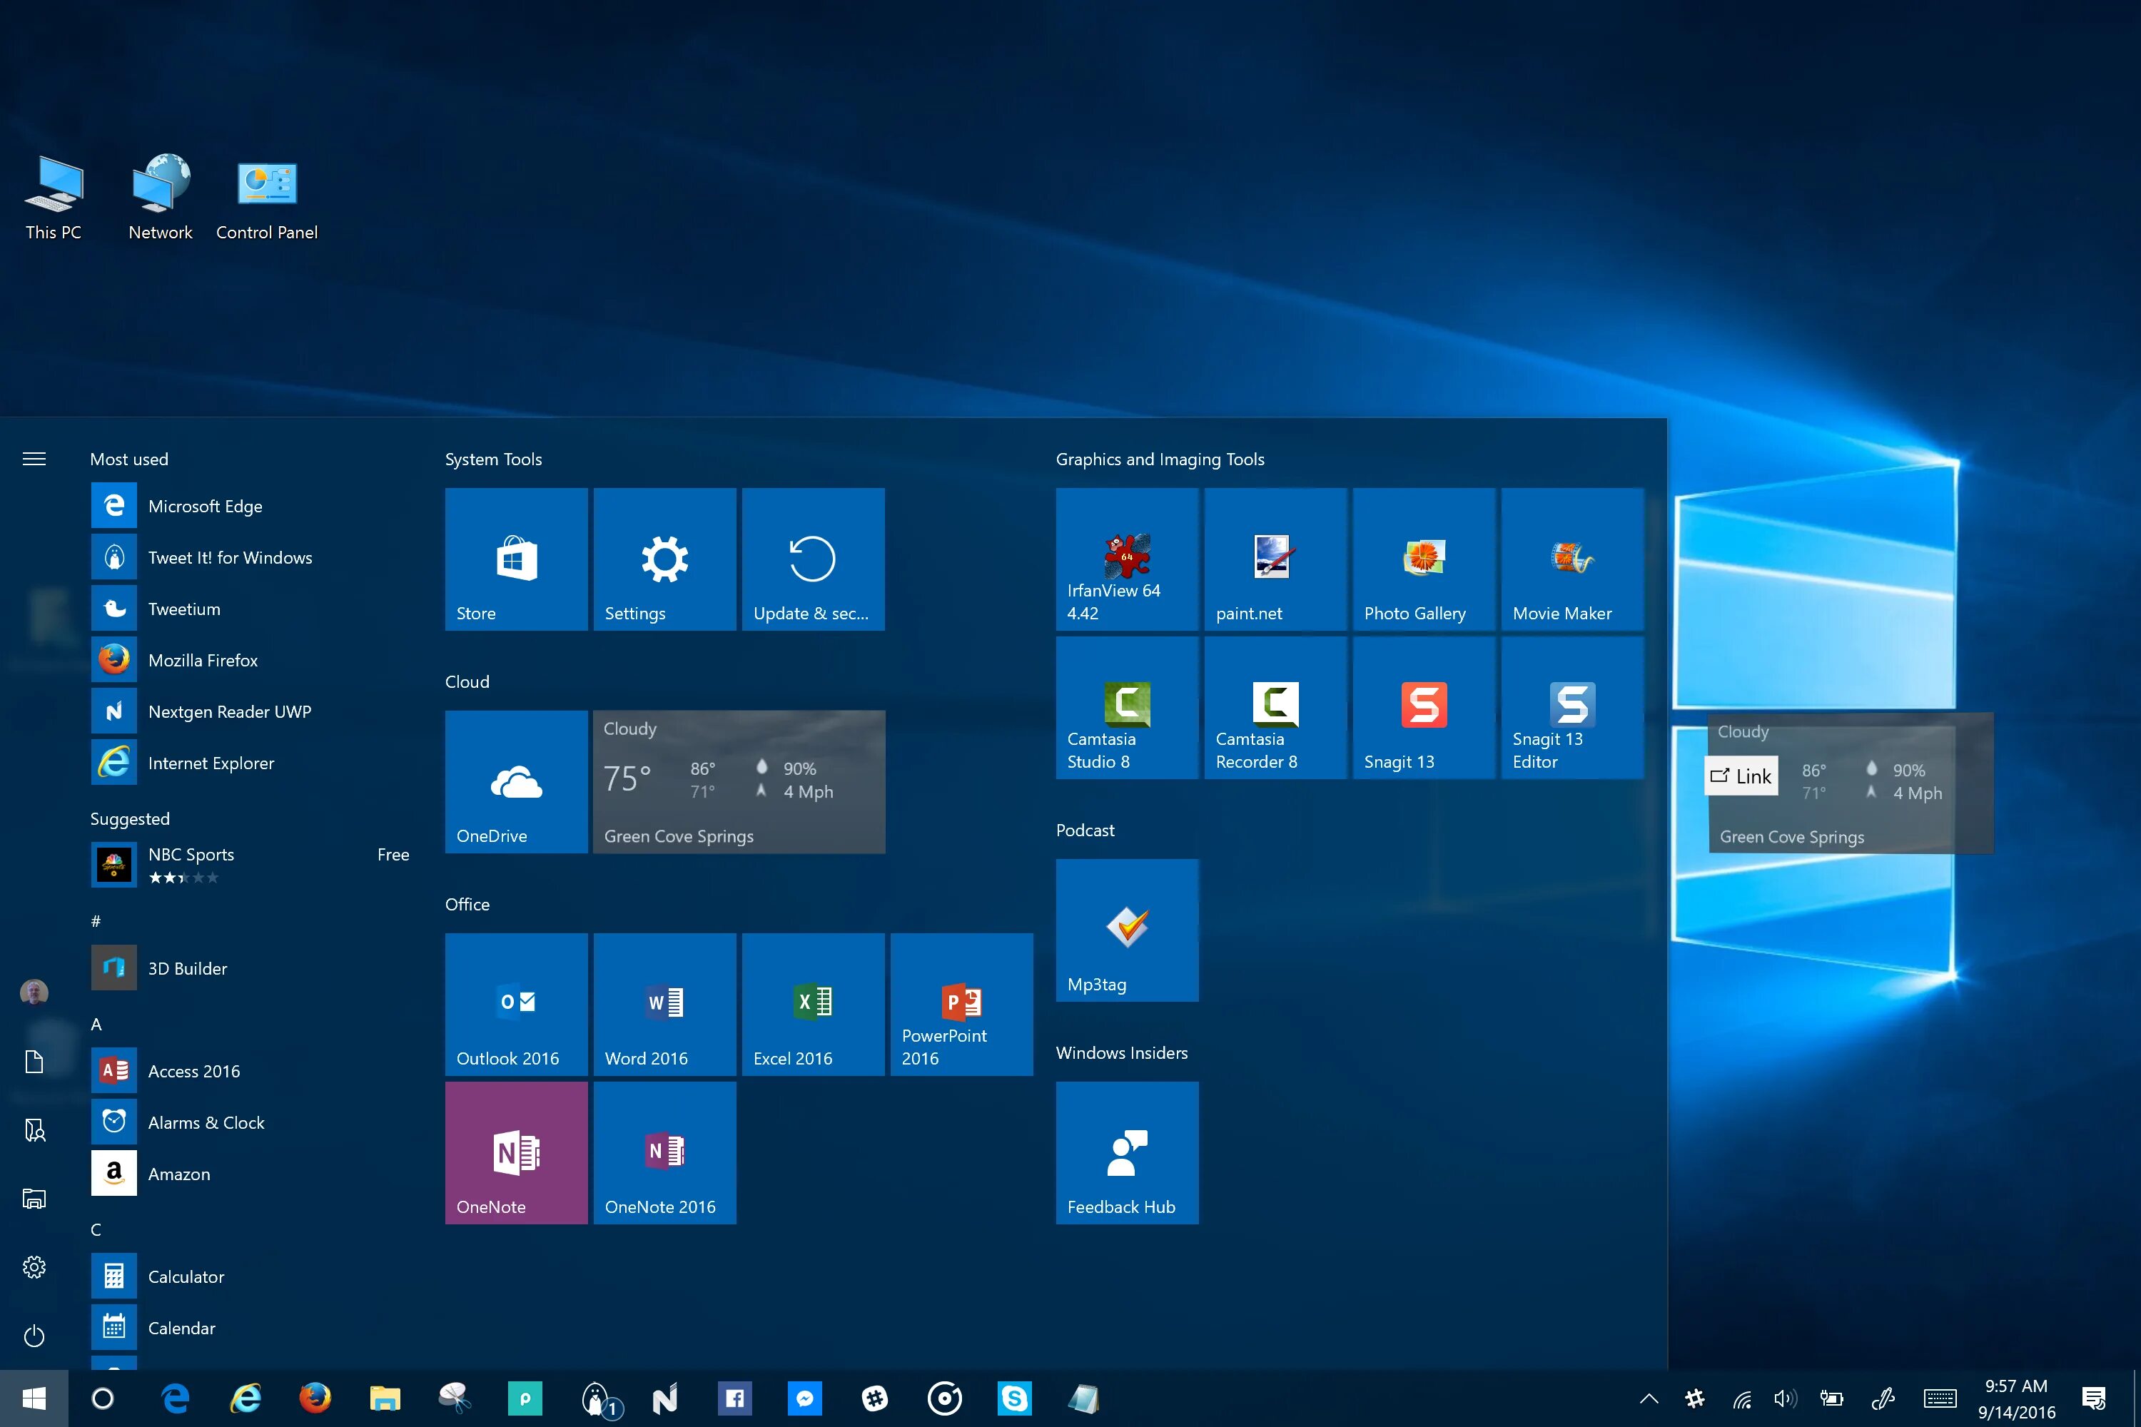Expand the Most Used apps section

point(34,459)
